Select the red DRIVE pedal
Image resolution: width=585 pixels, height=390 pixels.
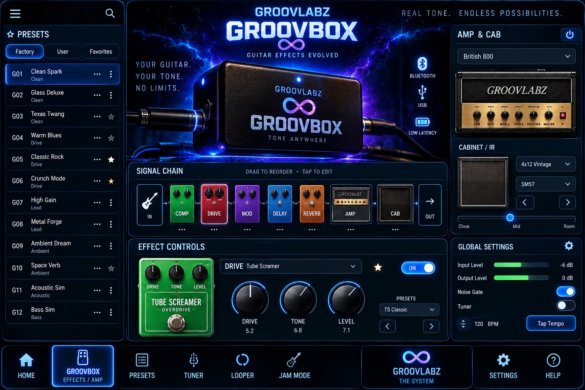[x=214, y=204]
